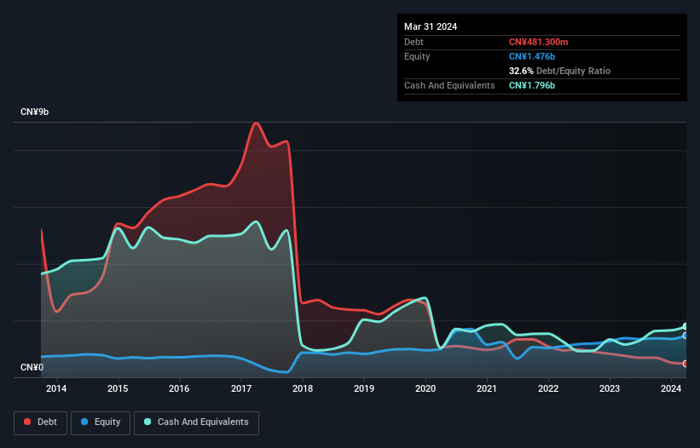
Task: Click the CN¥0 y-axis label
Action: (32, 367)
